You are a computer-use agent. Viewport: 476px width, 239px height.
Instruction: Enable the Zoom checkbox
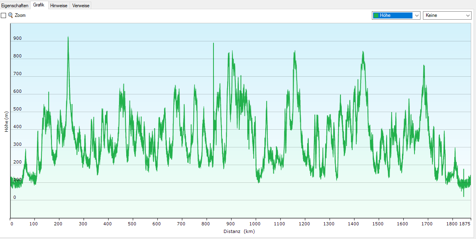[x=4, y=15]
